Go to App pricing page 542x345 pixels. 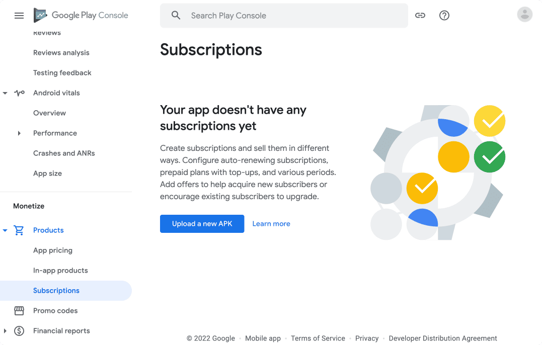pyautogui.click(x=53, y=250)
